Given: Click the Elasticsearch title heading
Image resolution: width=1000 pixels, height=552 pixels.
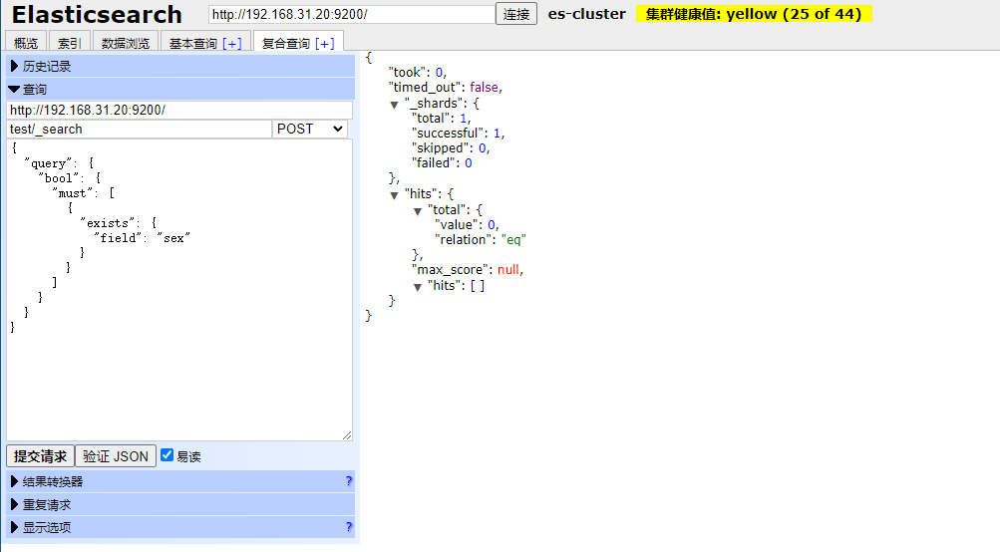Looking at the screenshot, I should point(97,14).
